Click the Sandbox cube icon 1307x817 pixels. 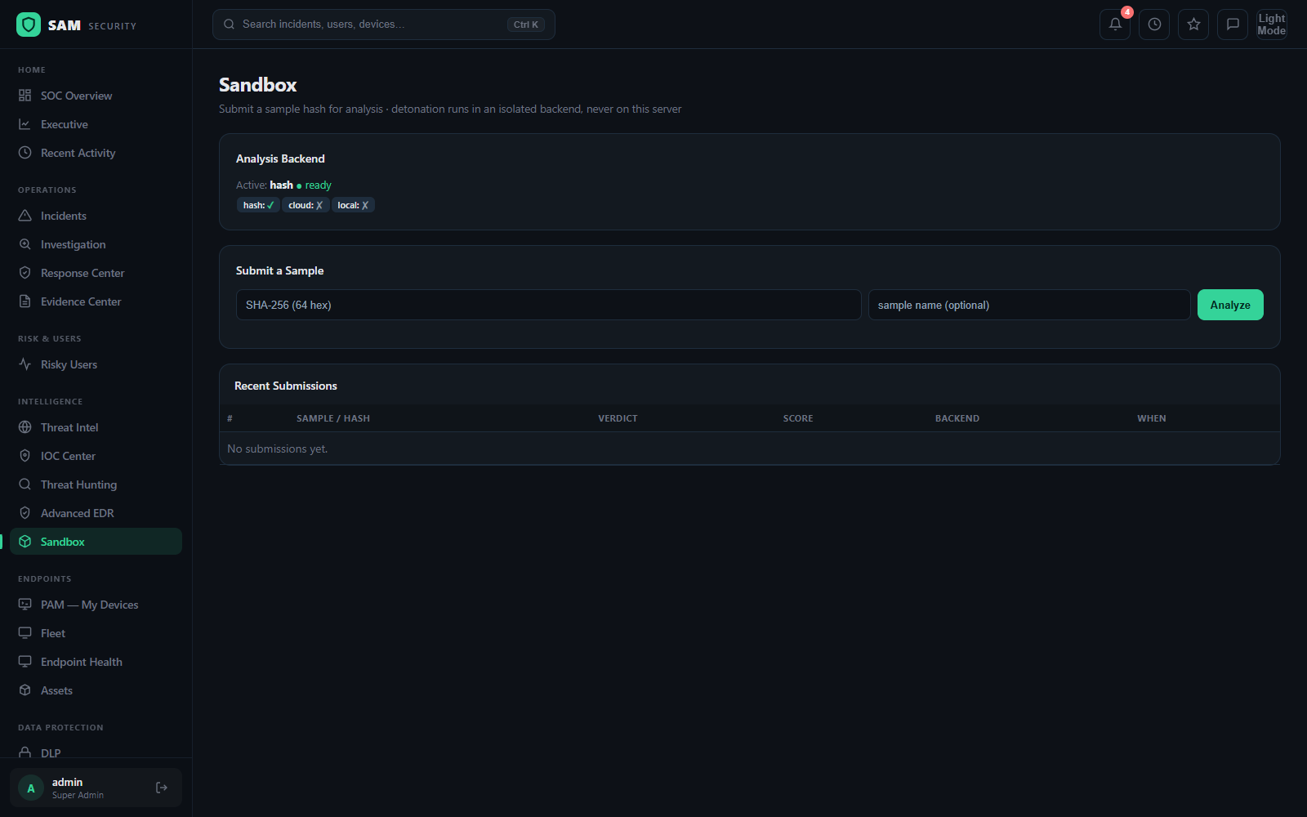[x=25, y=542]
